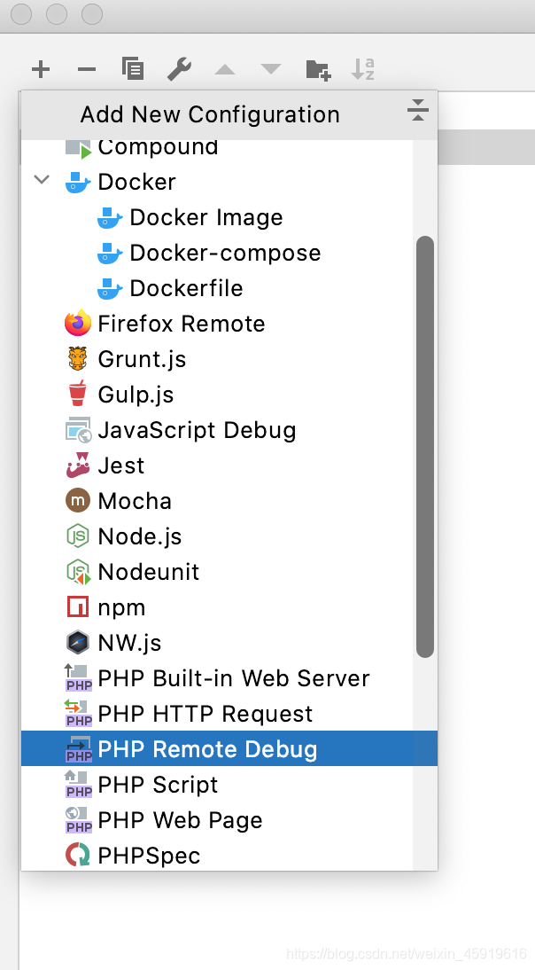This screenshot has width=535, height=970.
Task: Select the Copy Configuration icon
Action: pos(133,68)
